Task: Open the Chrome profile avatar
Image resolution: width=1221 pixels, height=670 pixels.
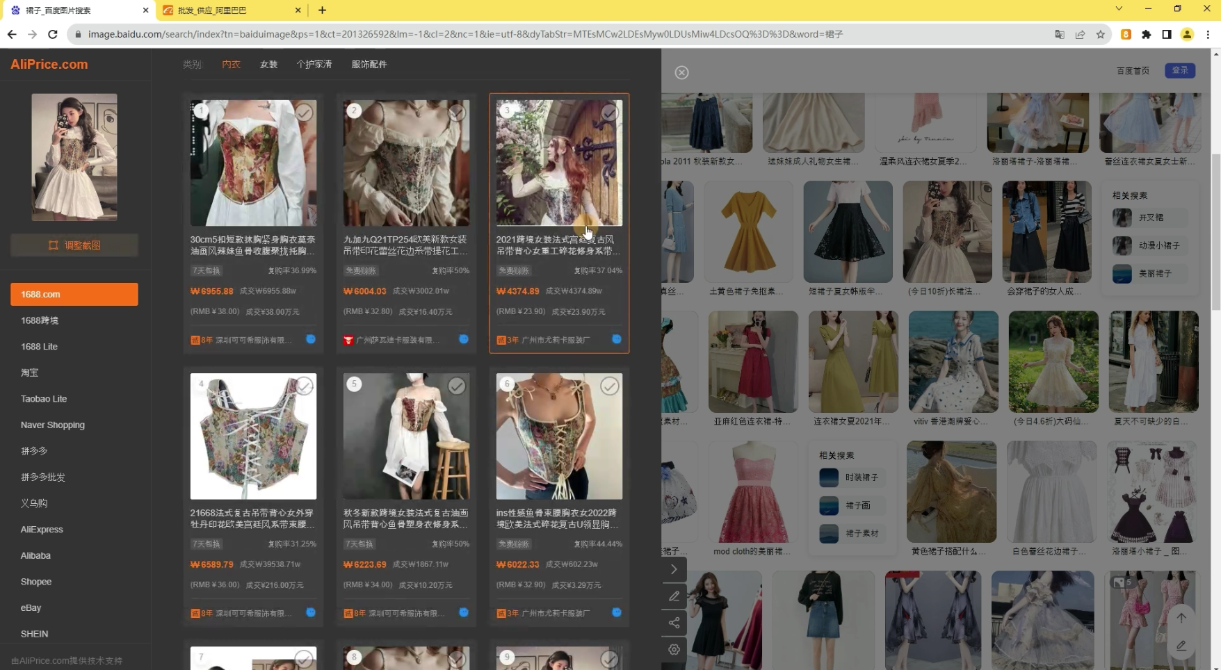Action: pos(1187,34)
